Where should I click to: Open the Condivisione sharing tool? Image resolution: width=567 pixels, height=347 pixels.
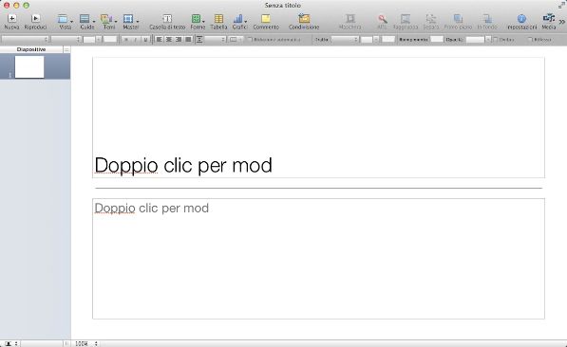click(x=304, y=21)
